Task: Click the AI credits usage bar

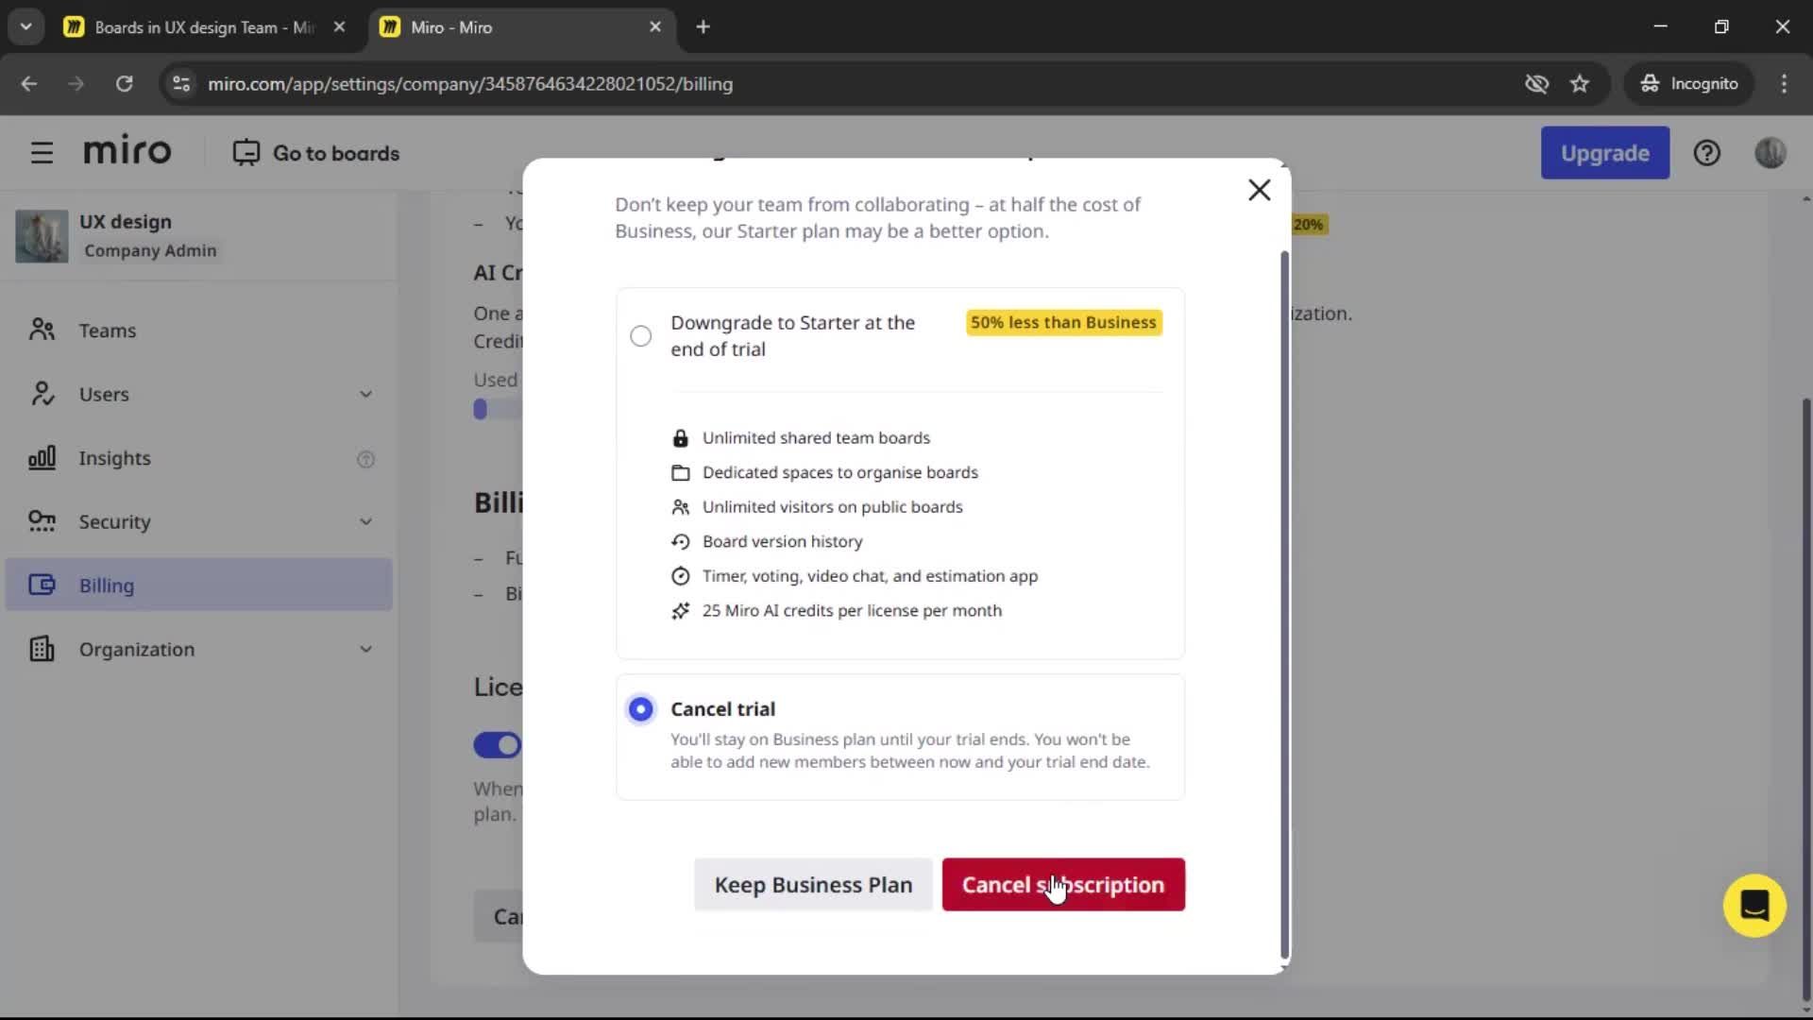Action: [498, 409]
